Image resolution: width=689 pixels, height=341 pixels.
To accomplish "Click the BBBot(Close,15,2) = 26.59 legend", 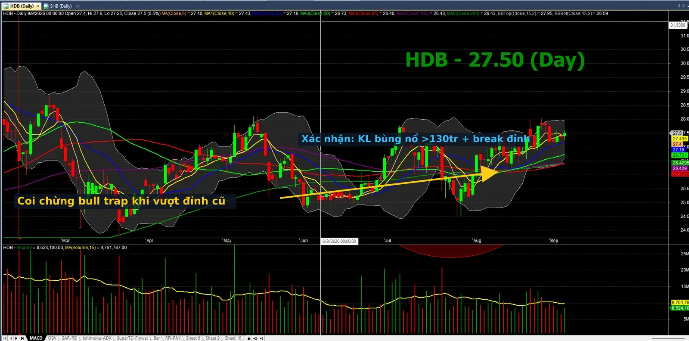I will point(581,13).
